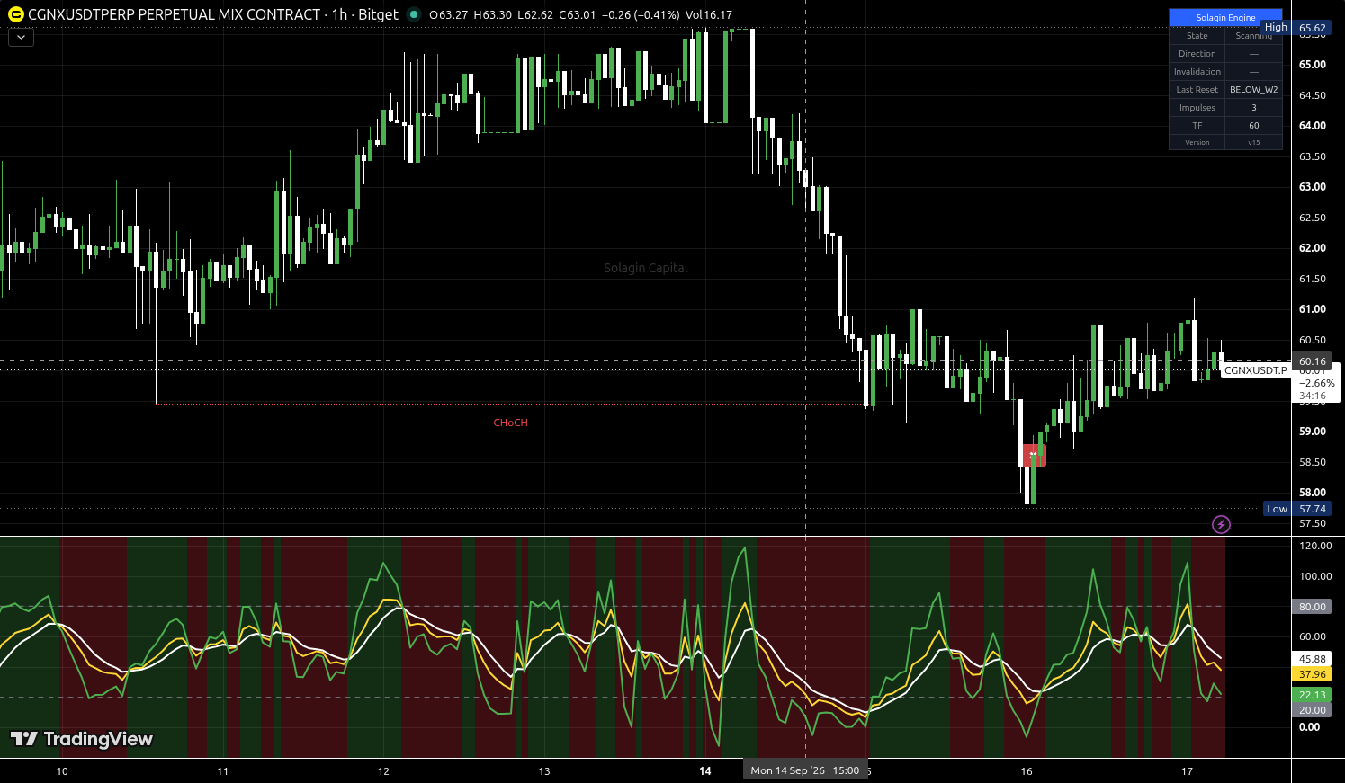Click the 60.16 crosshair price label
This screenshot has height=783, width=1345.
point(1312,361)
